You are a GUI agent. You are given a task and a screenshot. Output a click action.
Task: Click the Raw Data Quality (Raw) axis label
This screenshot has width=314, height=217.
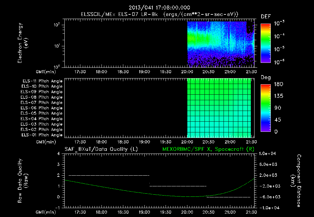[23, 181]
